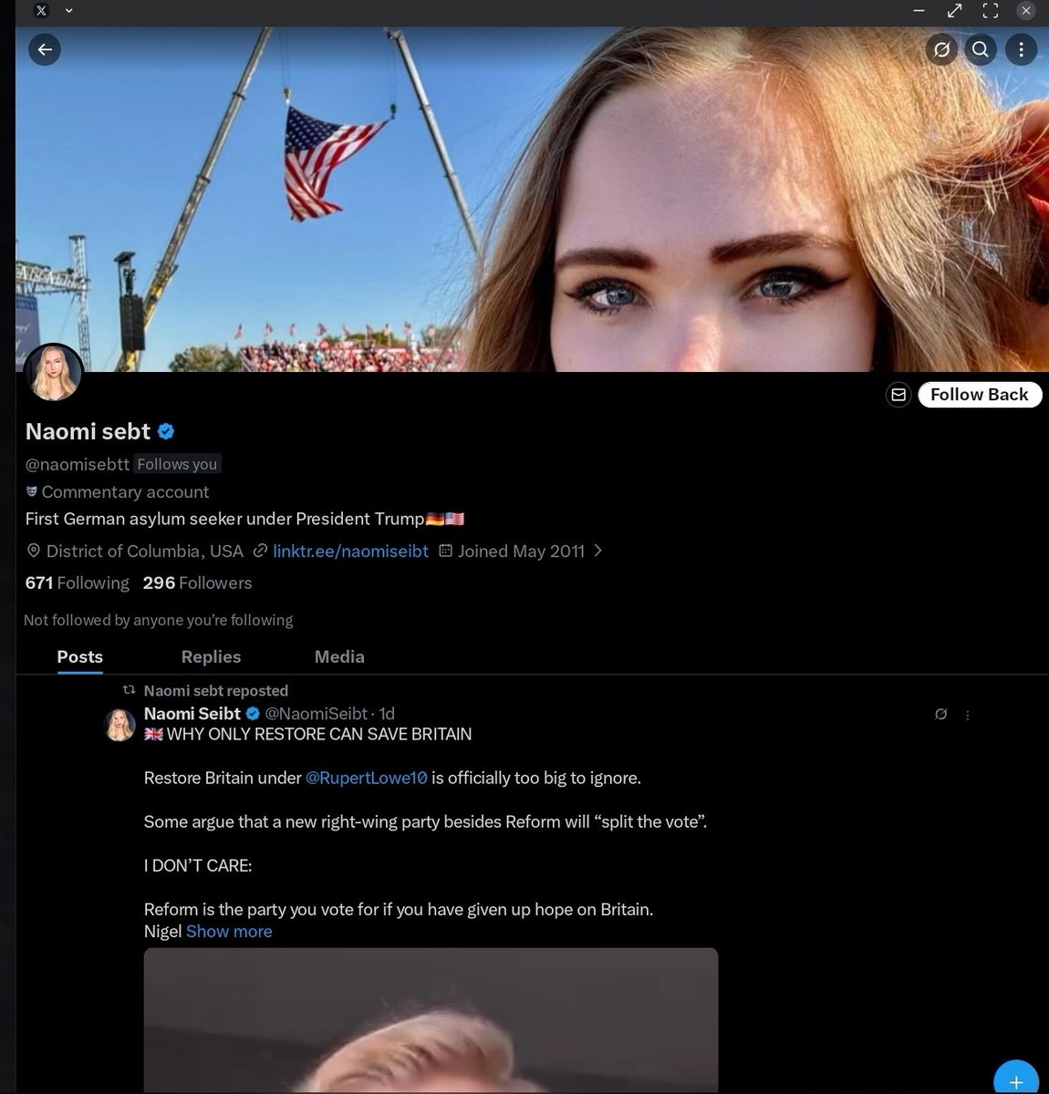Open the linktr.ee/naomiseibt link
The image size is (1049, 1094).
(350, 551)
